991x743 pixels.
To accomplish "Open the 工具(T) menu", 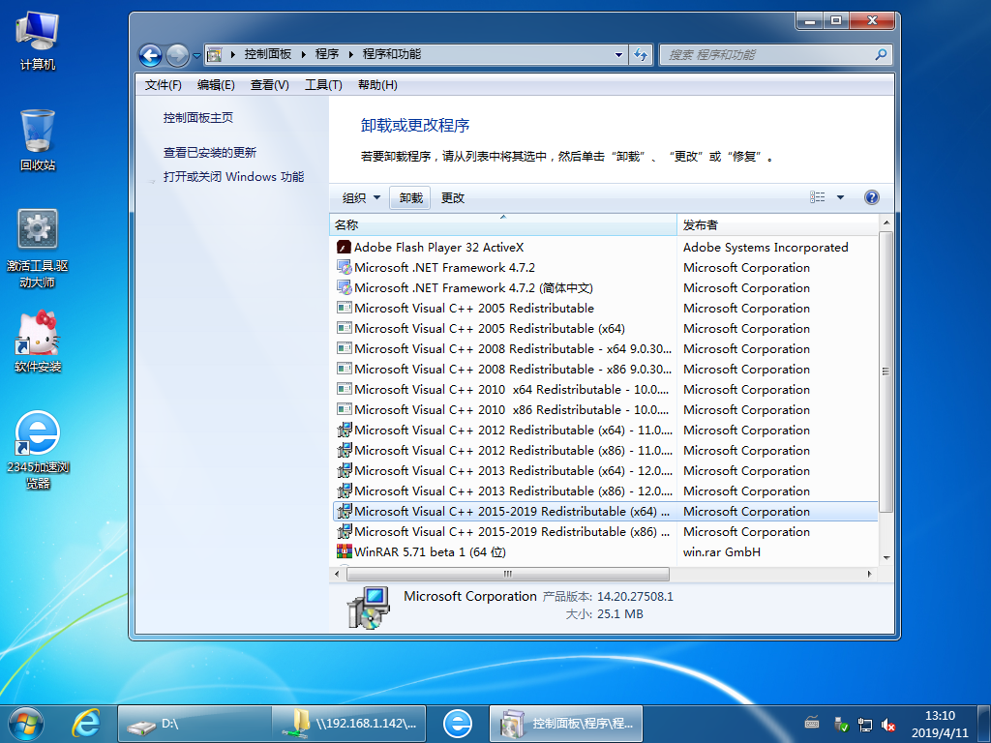I will 323,85.
